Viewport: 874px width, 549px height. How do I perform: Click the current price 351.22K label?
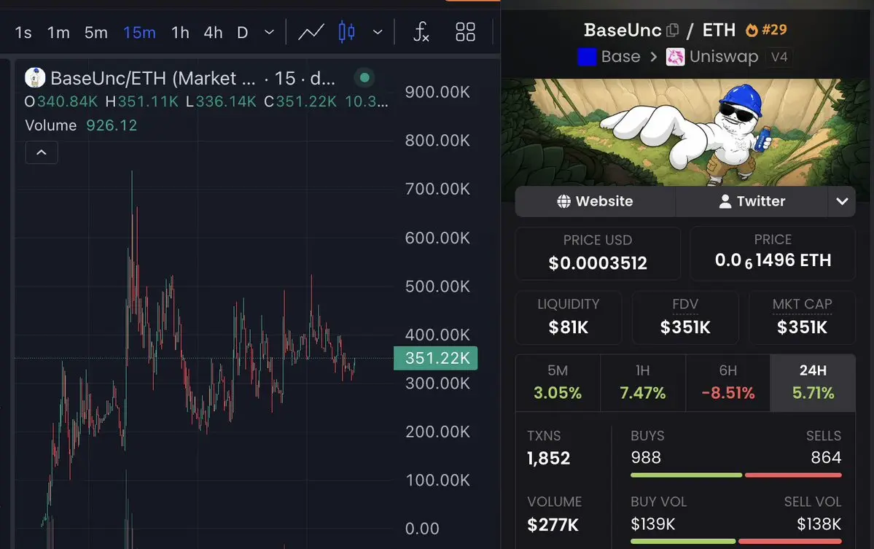coord(435,359)
